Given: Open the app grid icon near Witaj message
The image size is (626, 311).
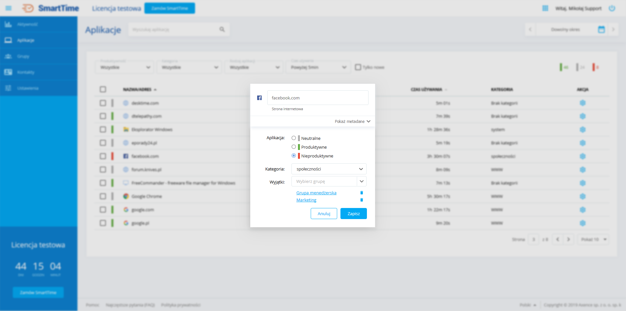Looking at the screenshot, I should (545, 8).
